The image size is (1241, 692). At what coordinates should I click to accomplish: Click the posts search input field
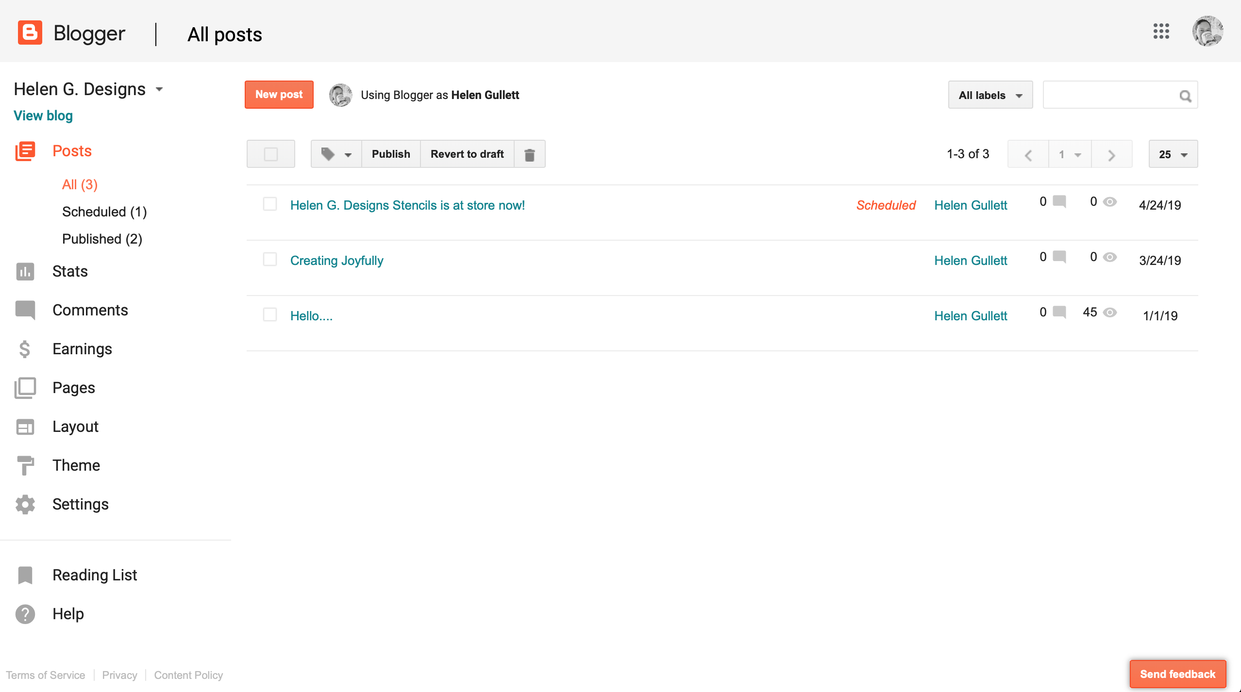tap(1109, 95)
